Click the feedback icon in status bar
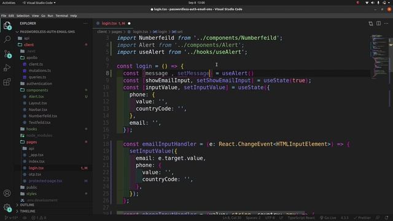Image resolution: width=393 pixels, height=221 pixels. [x=378, y=218]
